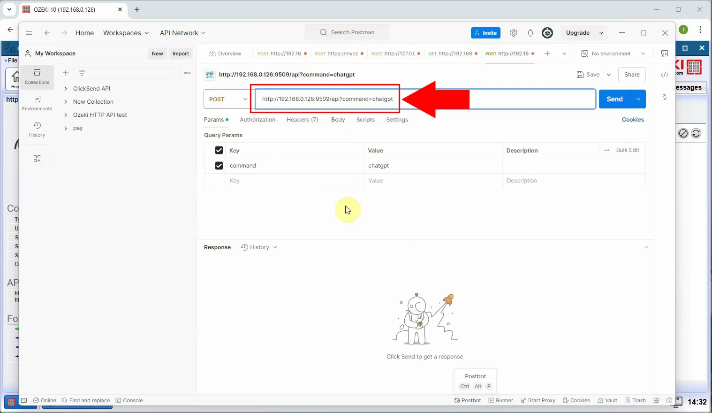This screenshot has height=413, width=712.
Task: Switch to the Scripts tab
Action: tap(365, 120)
